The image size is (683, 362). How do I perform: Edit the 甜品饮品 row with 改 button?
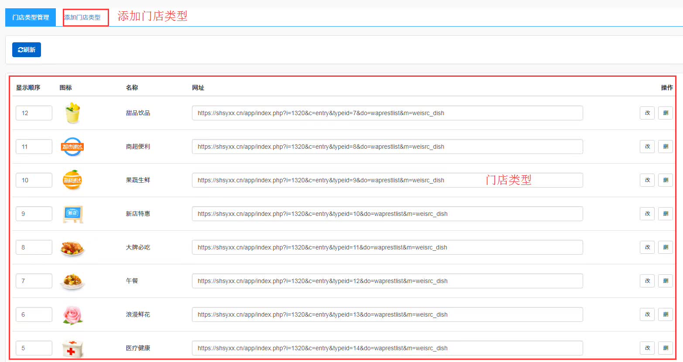coord(647,113)
